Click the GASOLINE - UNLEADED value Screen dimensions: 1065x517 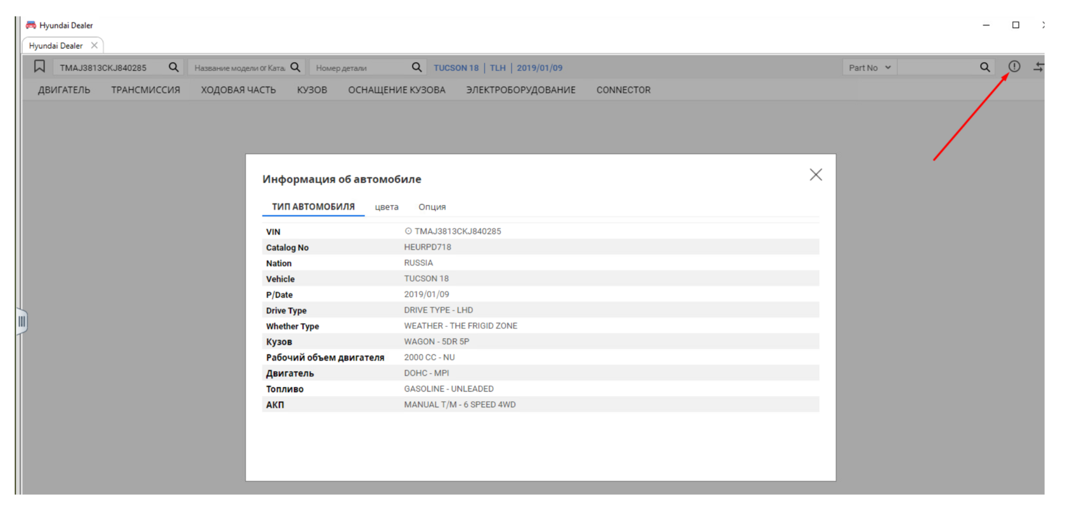click(449, 389)
